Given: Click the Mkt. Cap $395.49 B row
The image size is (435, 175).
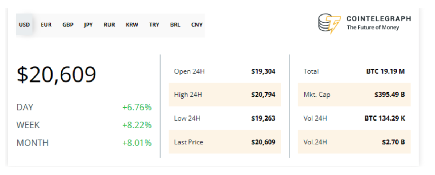Looking at the screenshot, I should click(354, 95).
